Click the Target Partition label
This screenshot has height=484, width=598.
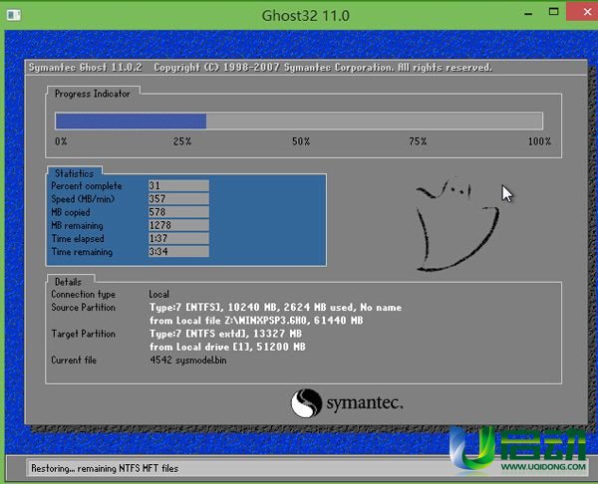pos(83,334)
